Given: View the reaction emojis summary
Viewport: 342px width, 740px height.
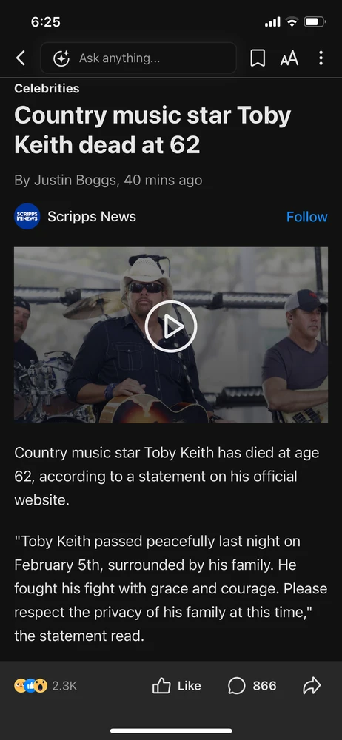Looking at the screenshot, I should [30, 686].
